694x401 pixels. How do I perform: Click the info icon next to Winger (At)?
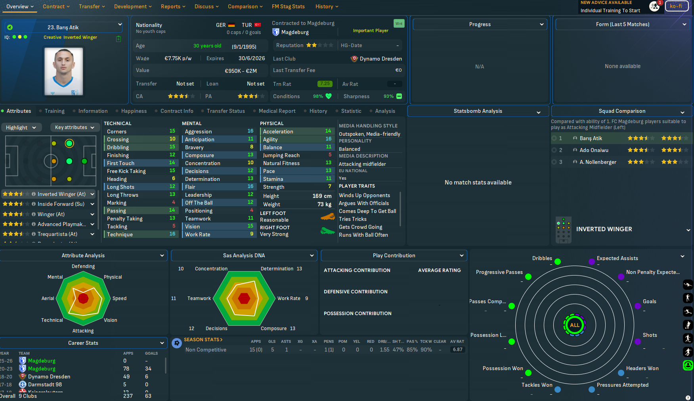(x=34, y=214)
